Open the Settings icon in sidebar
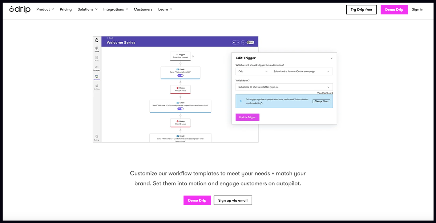 (x=97, y=137)
